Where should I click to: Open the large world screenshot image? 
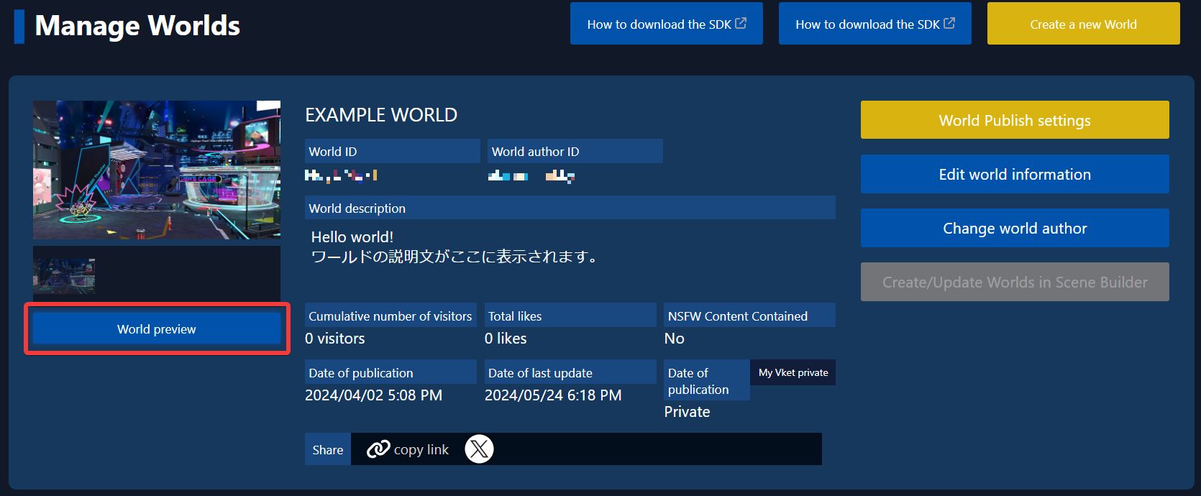pos(157,170)
